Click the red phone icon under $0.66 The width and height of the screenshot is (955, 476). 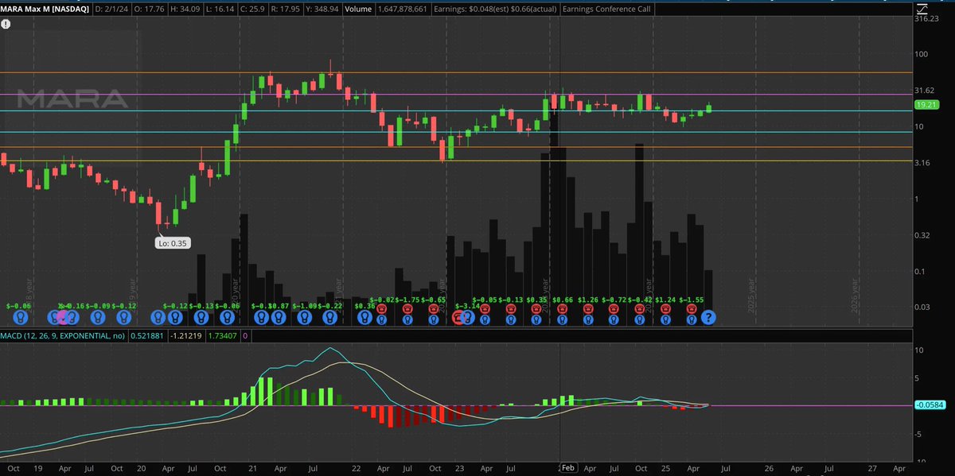tap(562, 308)
